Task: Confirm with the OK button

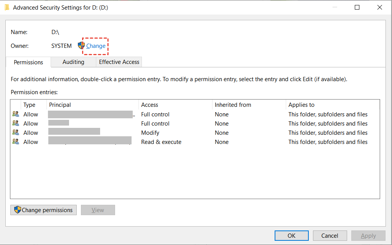Action: (x=292, y=235)
